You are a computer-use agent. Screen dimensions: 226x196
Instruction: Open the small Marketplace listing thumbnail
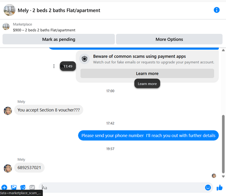click(x=6, y=27)
